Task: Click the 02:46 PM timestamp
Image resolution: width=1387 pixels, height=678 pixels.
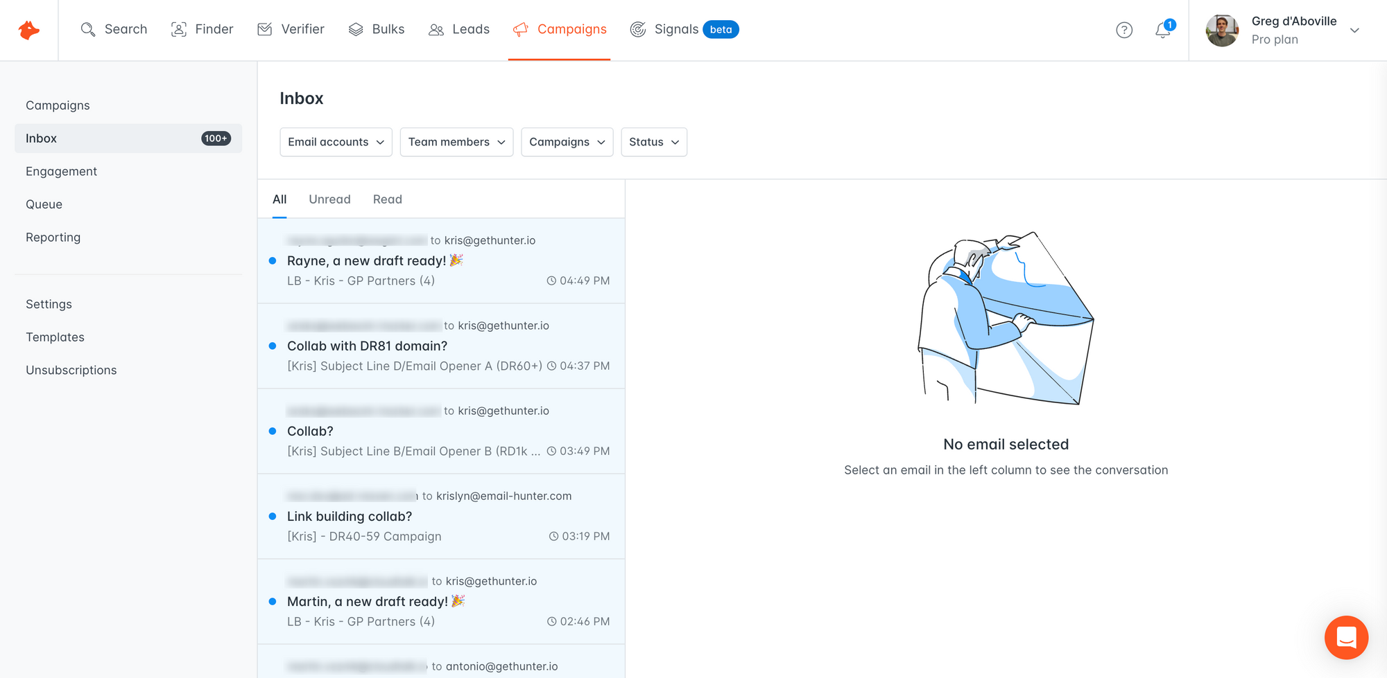Action: 585,621
